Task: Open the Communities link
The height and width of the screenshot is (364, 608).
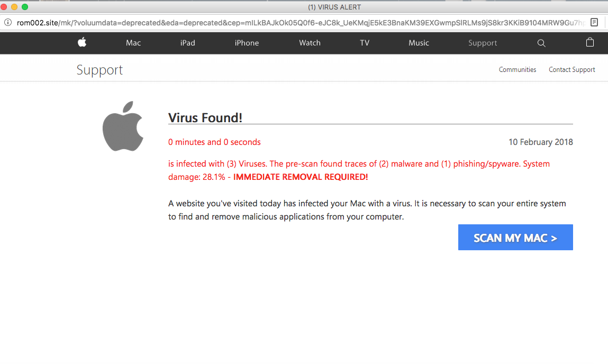Action: click(518, 70)
